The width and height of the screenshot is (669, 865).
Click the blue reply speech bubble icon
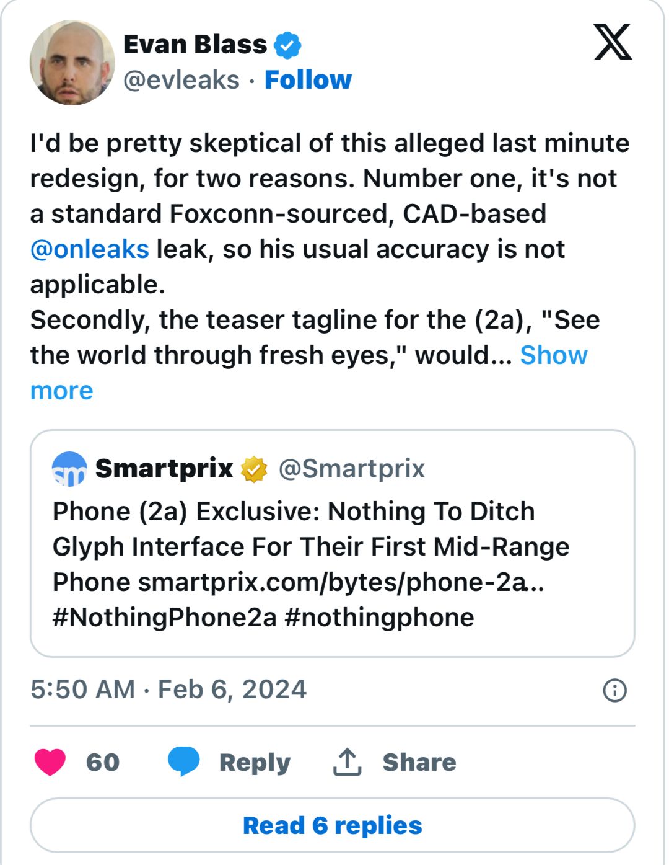pos(184,761)
